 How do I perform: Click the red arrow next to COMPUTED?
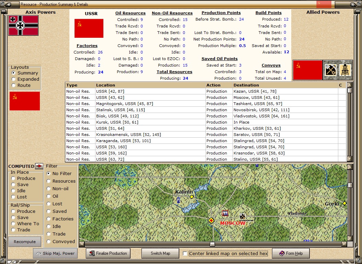(x=39, y=166)
